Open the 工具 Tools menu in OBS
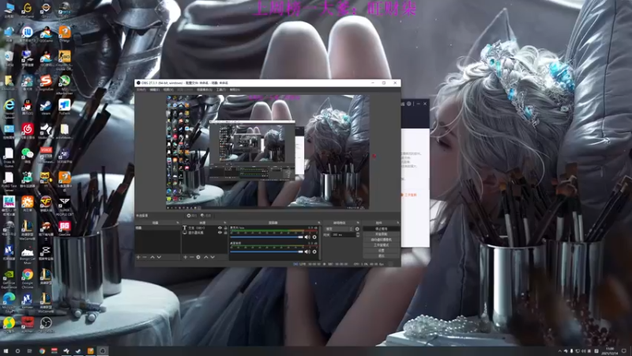Viewport: 632px width, 356px height. tap(221, 89)
